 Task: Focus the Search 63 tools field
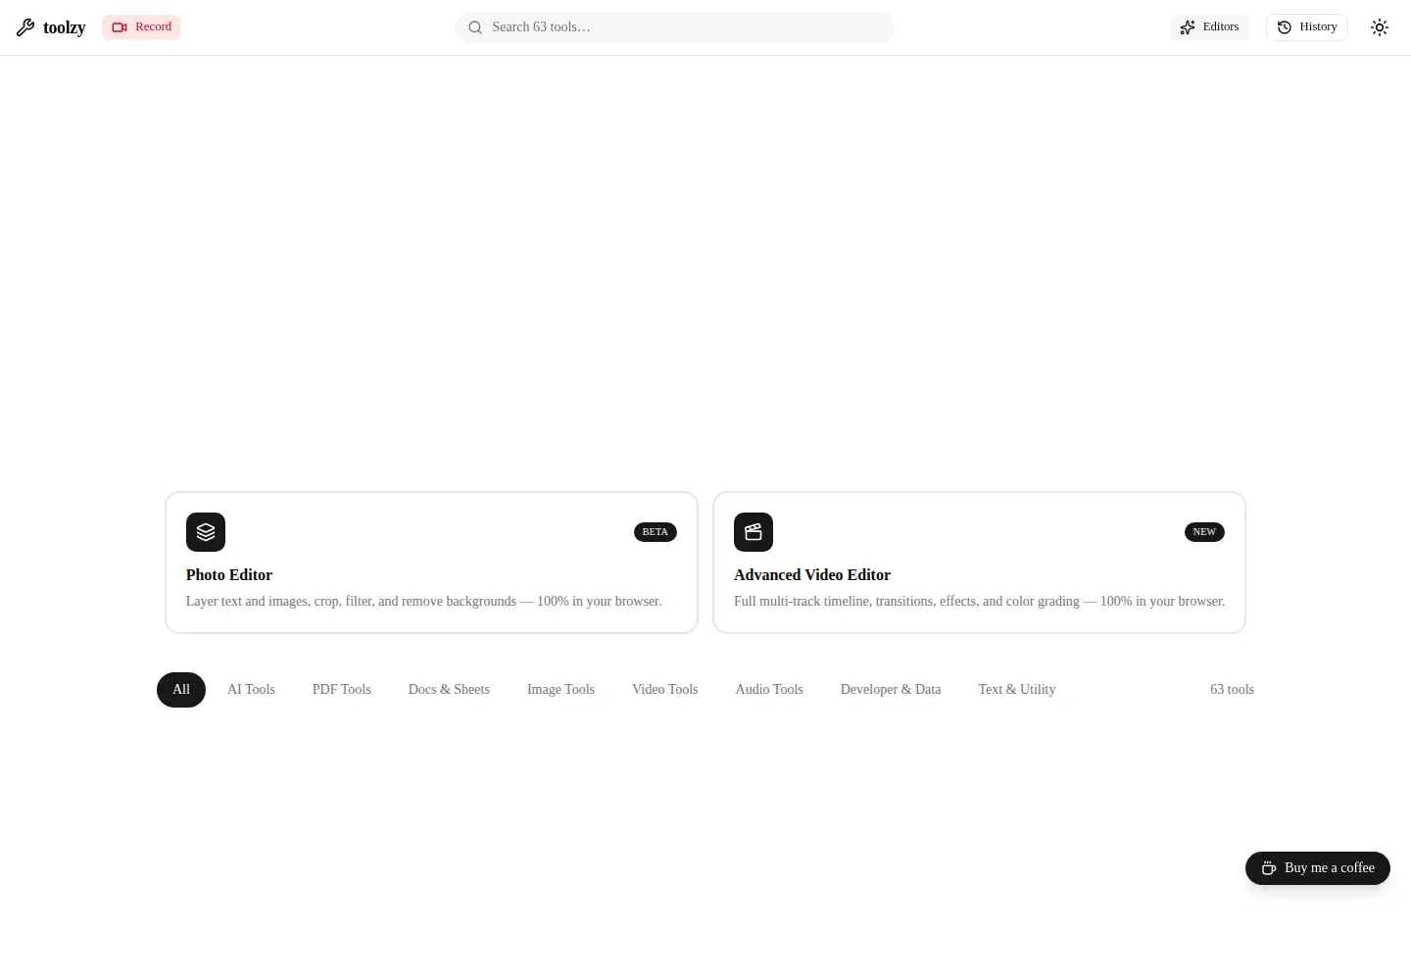(674, 27)
